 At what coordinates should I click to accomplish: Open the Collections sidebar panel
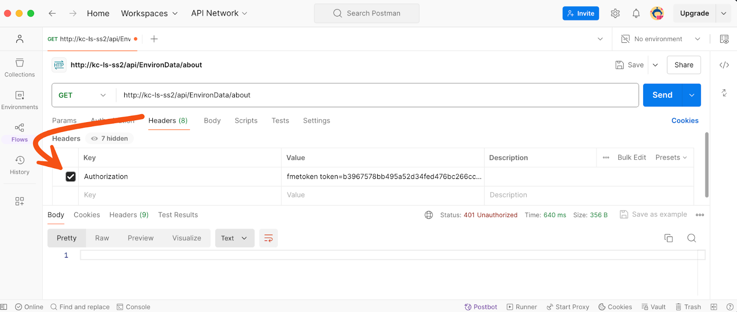[x=19, y=67]
